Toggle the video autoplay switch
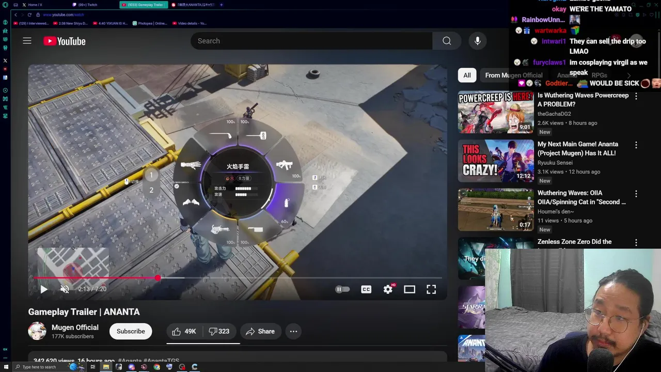The height and width of the screenshot is (372, 661). coord(342,289)
